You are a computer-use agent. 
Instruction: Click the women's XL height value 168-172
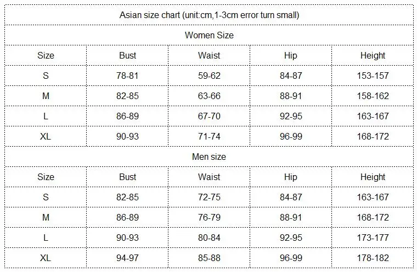point(373,137)
